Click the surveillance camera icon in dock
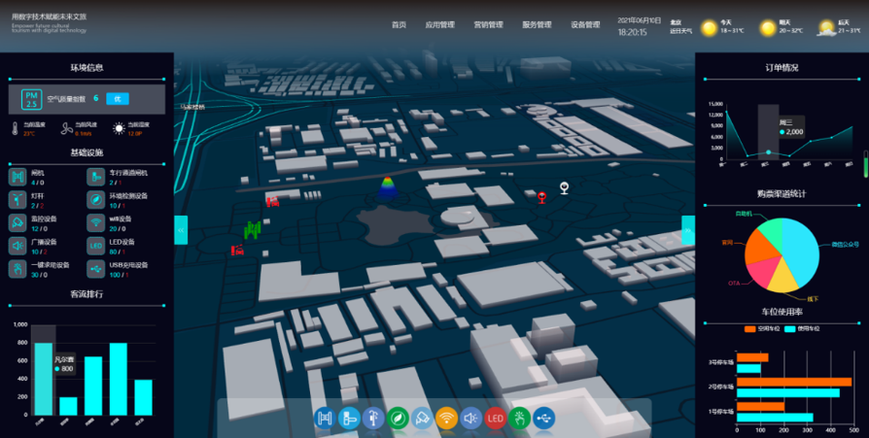 422,418
